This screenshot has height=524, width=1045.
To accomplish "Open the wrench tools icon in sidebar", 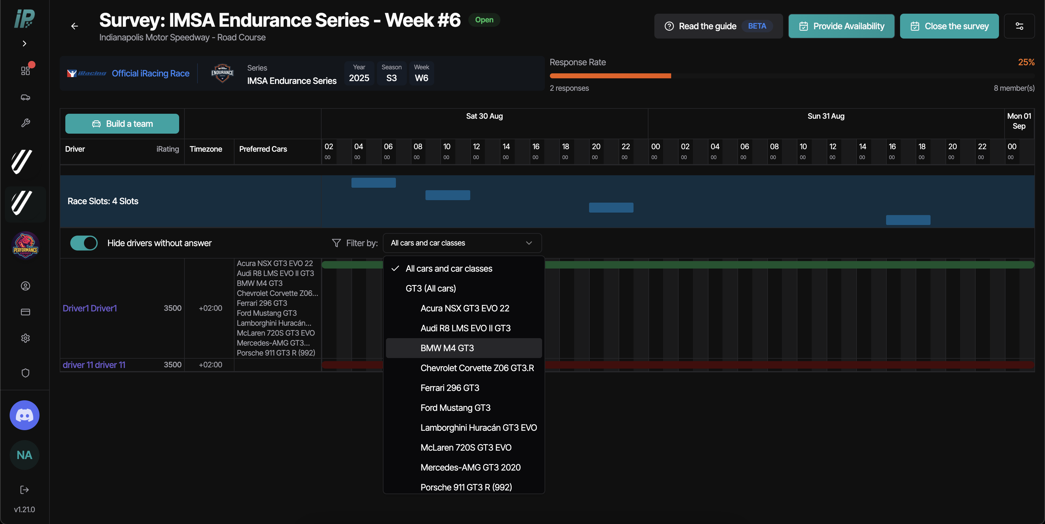I will tap(26, 123).
